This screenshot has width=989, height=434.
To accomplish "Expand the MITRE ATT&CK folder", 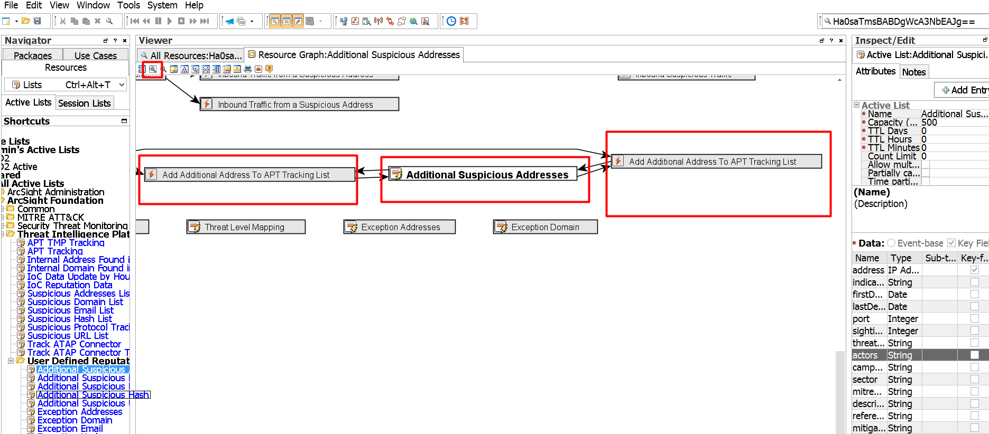I will click(x=3, y=218).
